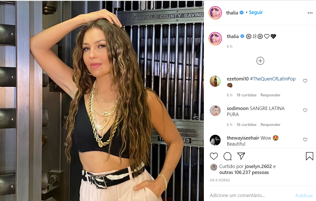Load more comments with plus circle
The width and height of the screenshot is (316, 201).
pos(260,61)
